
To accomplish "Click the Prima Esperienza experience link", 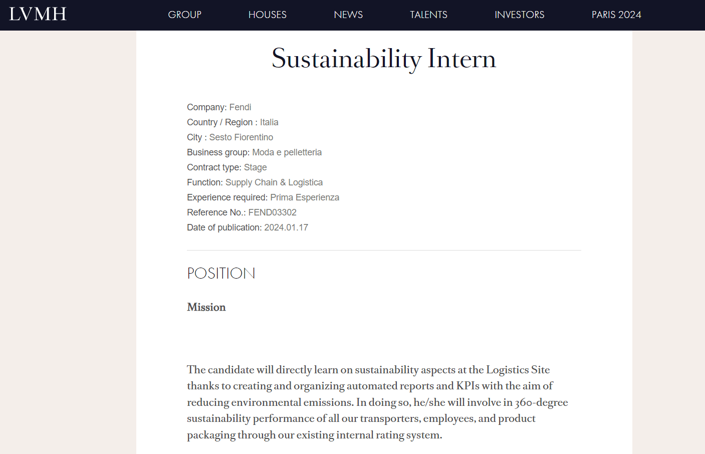I will [304, 197].
